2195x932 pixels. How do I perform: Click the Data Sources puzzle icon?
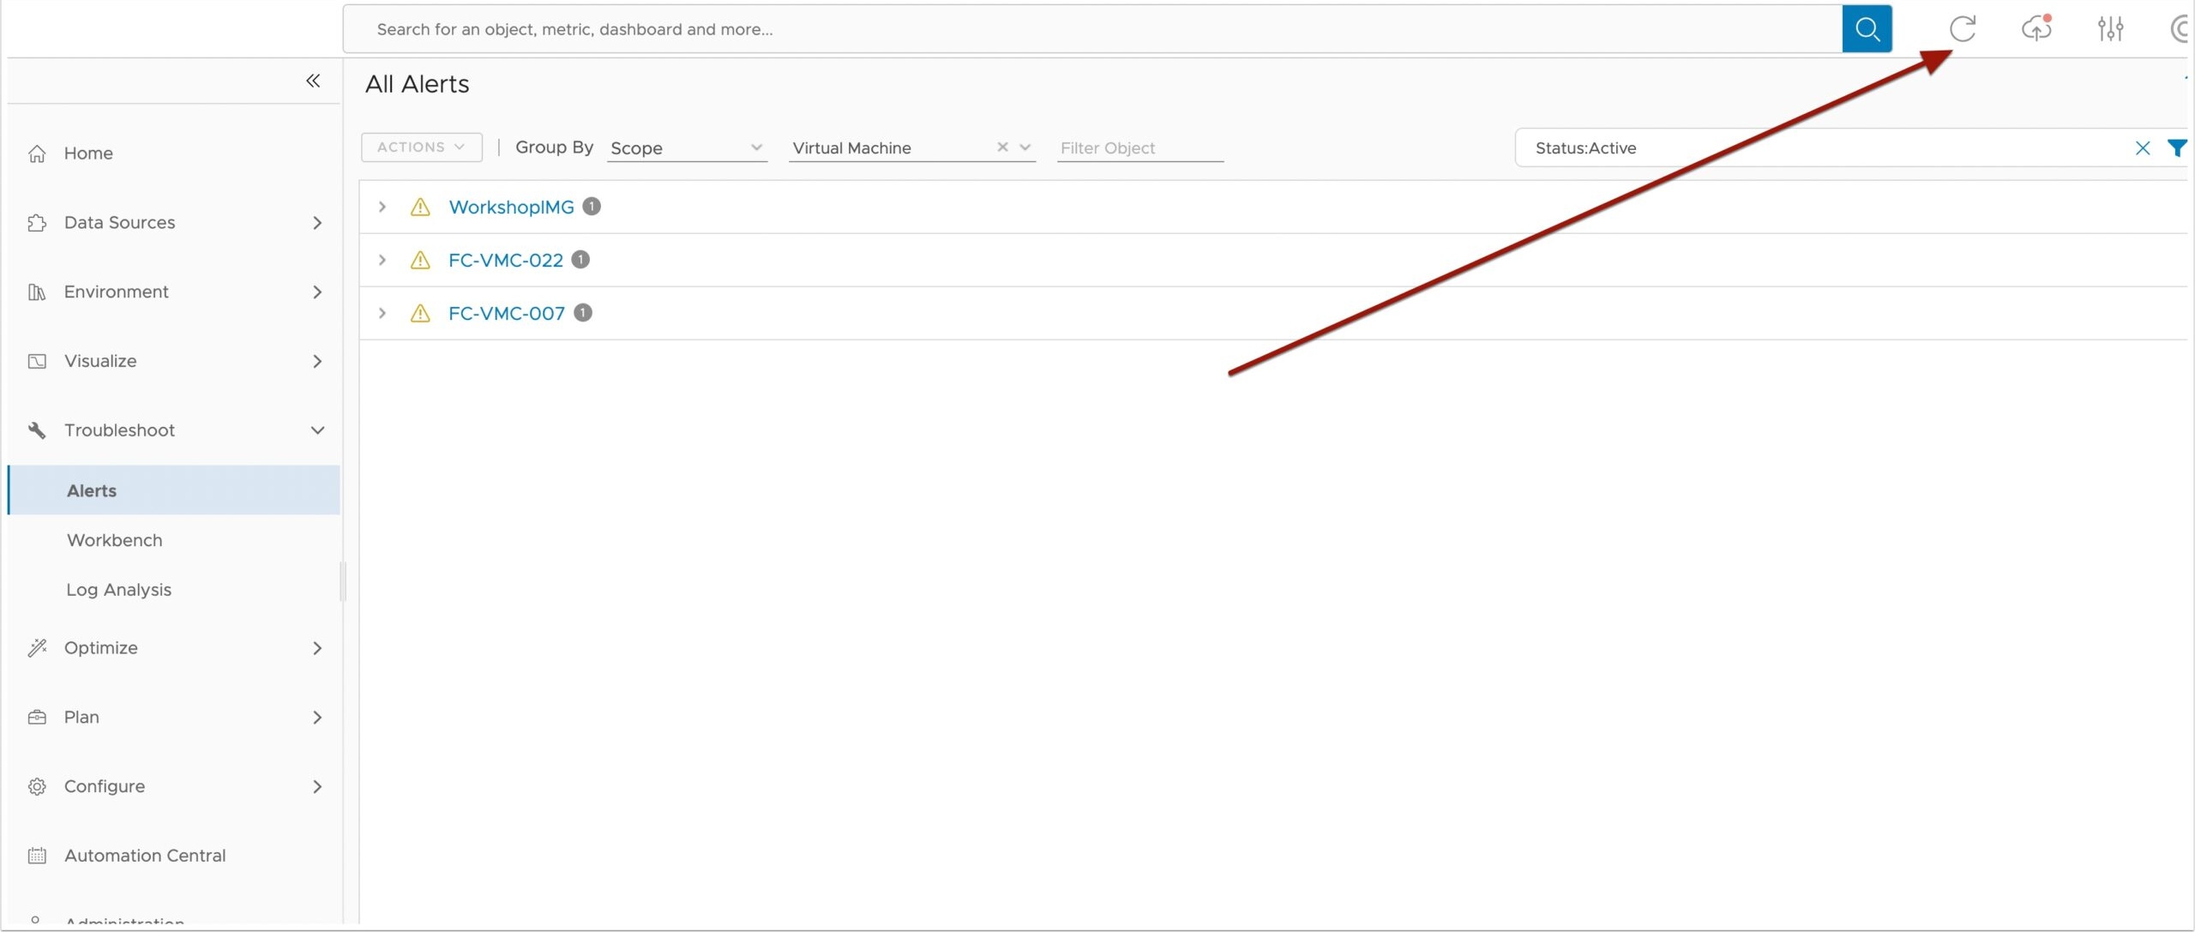coord(37,223)
